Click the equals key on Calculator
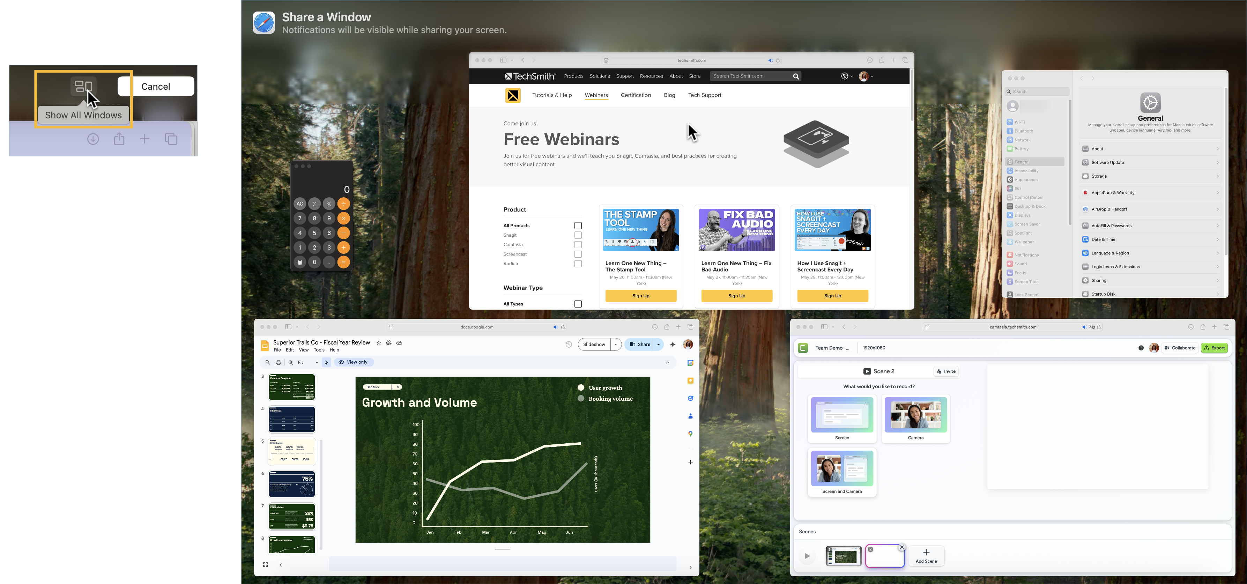The image size is (1247, 584). (x=344, y=262)
